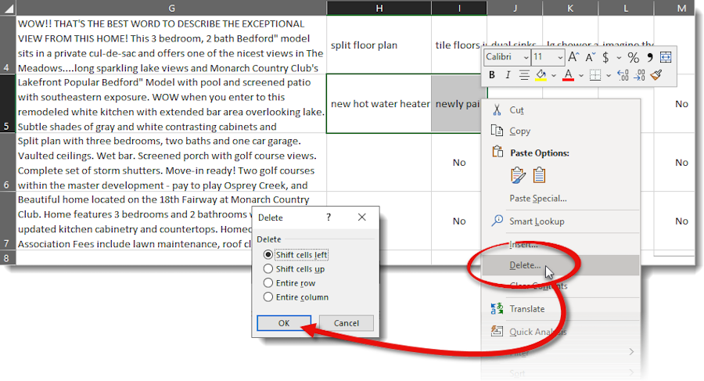Apply yellow fill color bucket
Viewport: 704px width, 381px height.
pos(541,75)
